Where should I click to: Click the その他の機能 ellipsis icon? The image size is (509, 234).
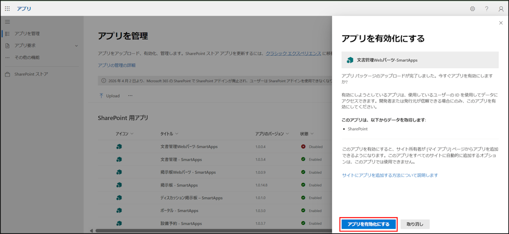tap(8, 58)
